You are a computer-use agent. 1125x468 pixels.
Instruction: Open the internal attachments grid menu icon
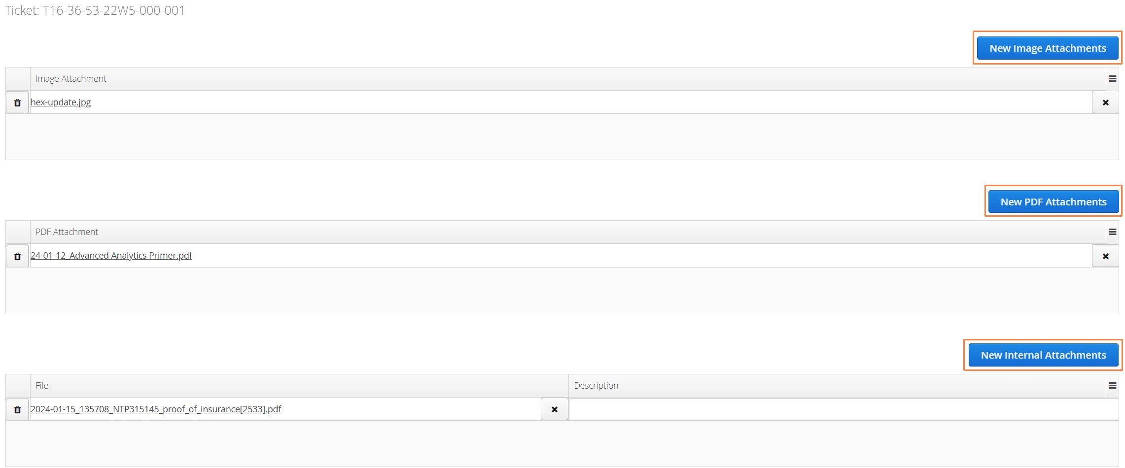[x=1112, y=386]
